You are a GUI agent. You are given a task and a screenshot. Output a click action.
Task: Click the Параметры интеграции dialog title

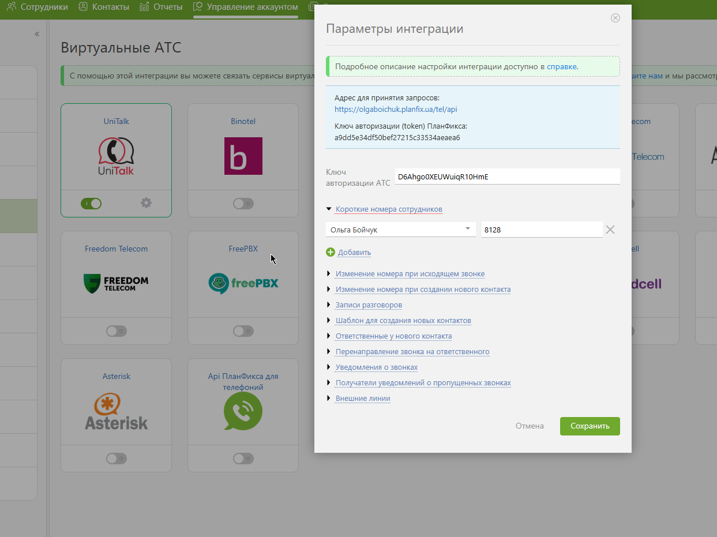pos(395,29)
